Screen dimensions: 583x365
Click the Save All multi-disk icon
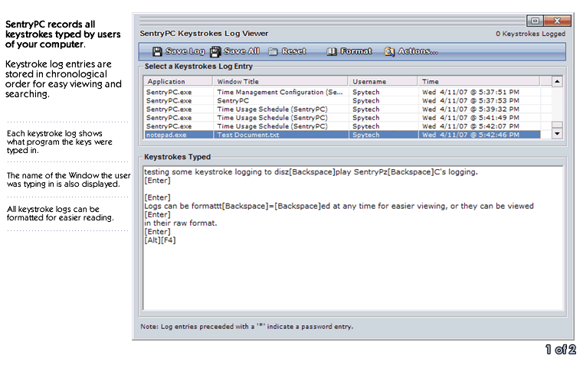215,51
